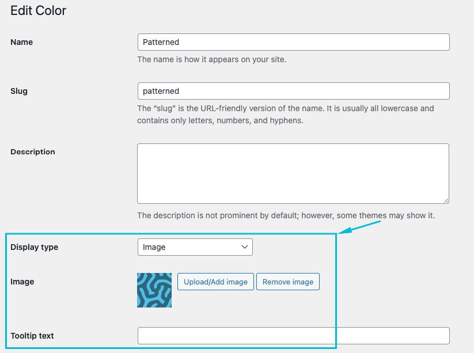Click the Description box resize handle
The image size is (474, 353).
446,200
